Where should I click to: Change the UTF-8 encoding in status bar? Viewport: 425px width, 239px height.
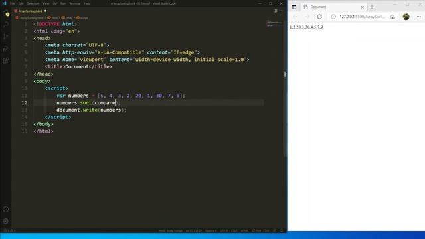(x=224, y=230)
